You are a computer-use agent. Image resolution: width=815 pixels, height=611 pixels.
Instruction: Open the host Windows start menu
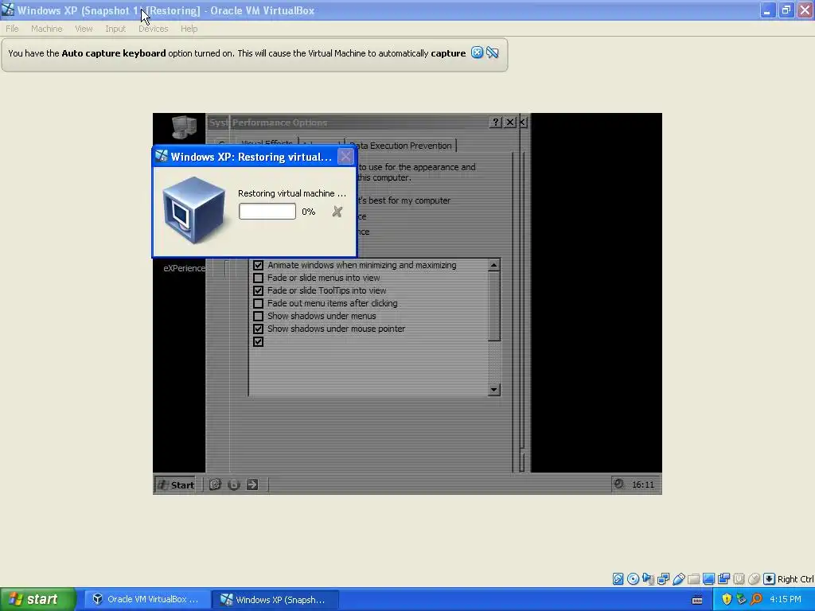click(x=37, y=599)
